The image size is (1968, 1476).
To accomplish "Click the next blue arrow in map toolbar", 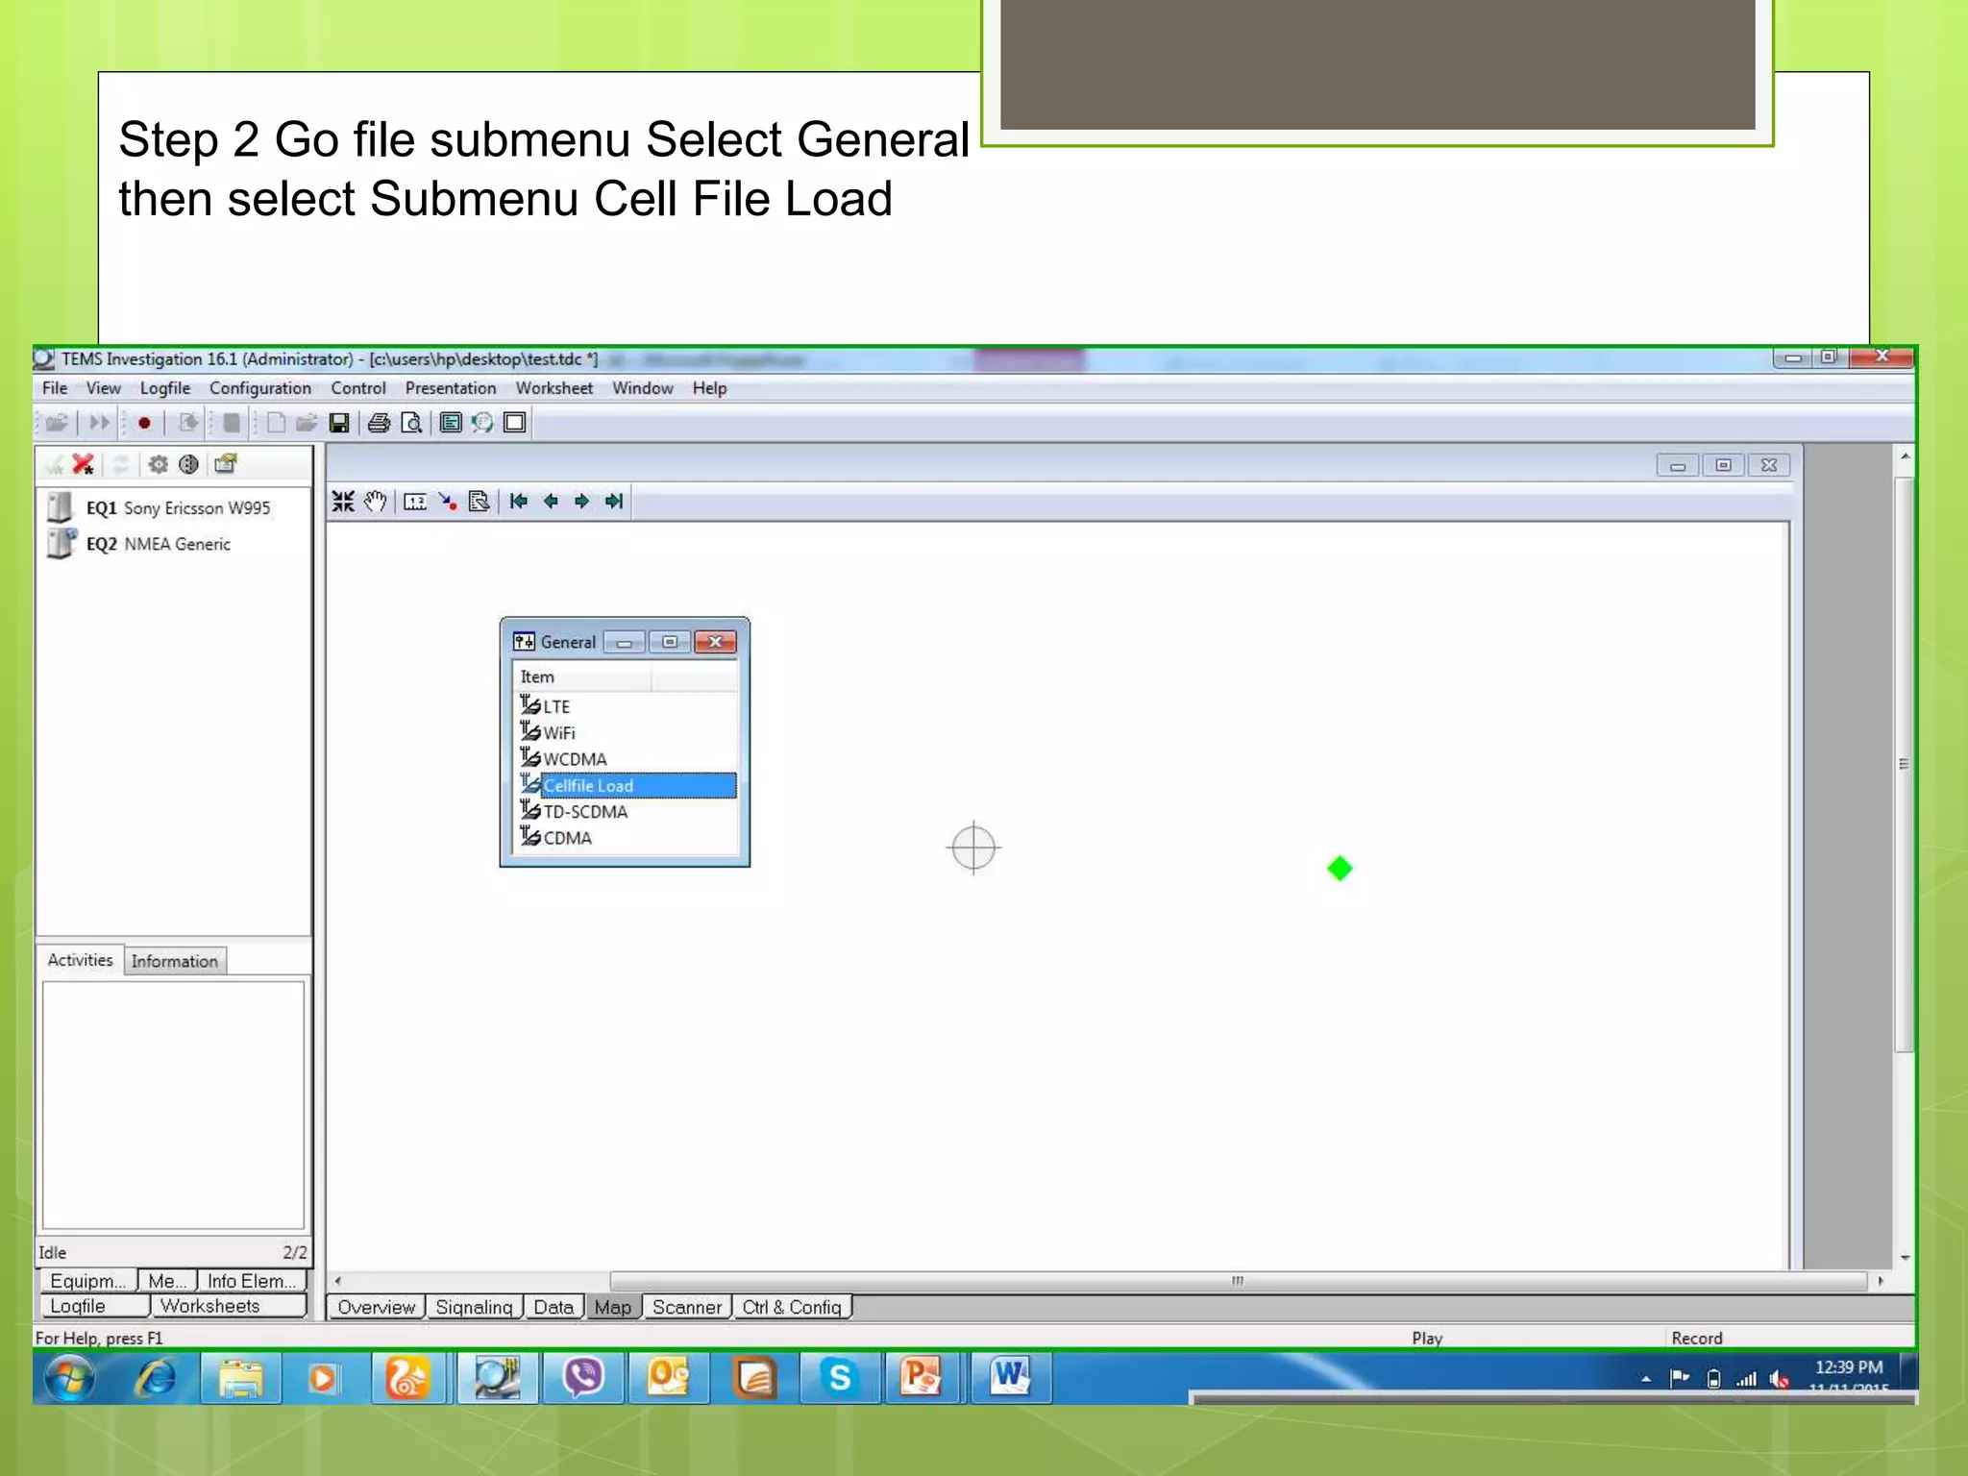I will [x=581, y=502].
